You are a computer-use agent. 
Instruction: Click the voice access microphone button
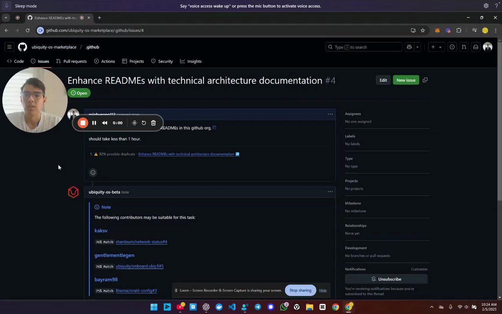pyautogui.click(x=6, y=6)
